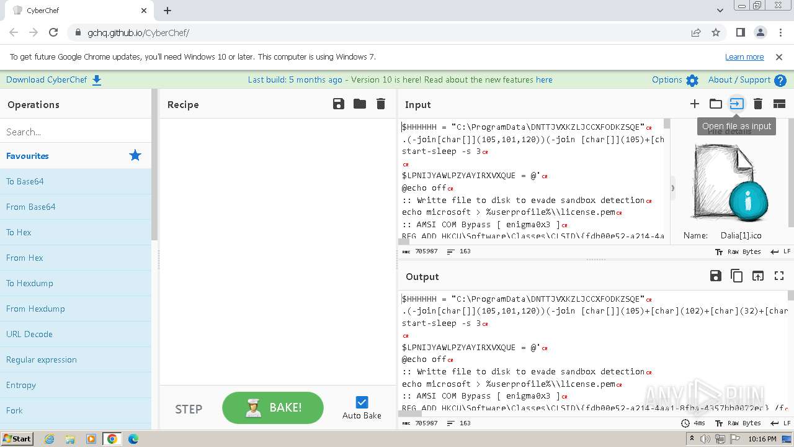
Task: Copy raw output to clipboard
Action: pos(737,276)
